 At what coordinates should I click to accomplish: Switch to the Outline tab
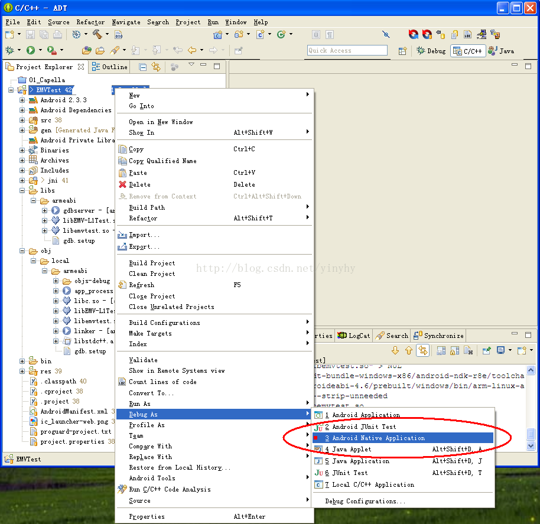click(109, 67)
